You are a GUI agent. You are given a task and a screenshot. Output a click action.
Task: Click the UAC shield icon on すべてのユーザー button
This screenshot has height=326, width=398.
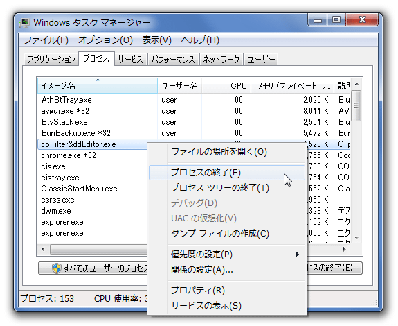tap(56, 268)
